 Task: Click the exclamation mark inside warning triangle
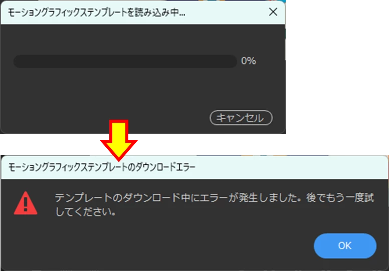pyautogui.click(x=26, y=204)
